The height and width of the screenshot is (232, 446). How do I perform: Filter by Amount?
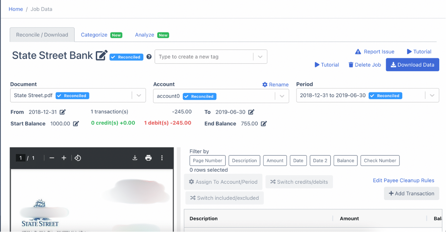pyautogui.click(x=275, y=161)
